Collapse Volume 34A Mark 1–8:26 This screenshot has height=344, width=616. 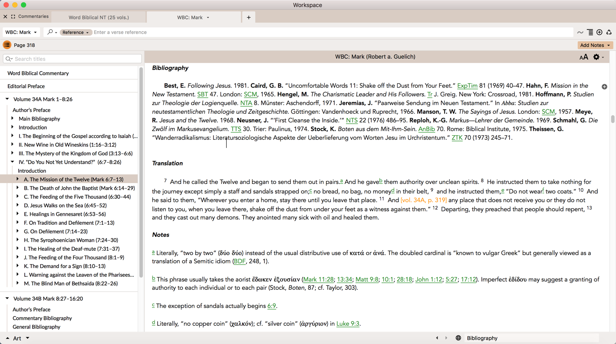point(7,99)
